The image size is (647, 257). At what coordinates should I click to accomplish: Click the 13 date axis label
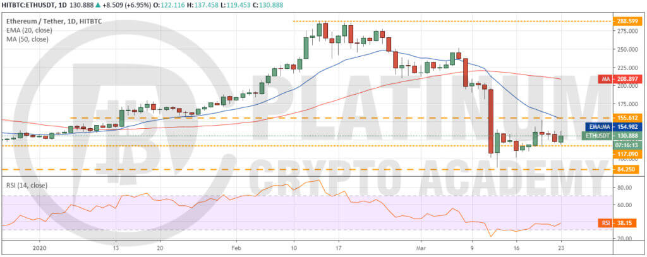pyautogui.click(x=116, y=249)
